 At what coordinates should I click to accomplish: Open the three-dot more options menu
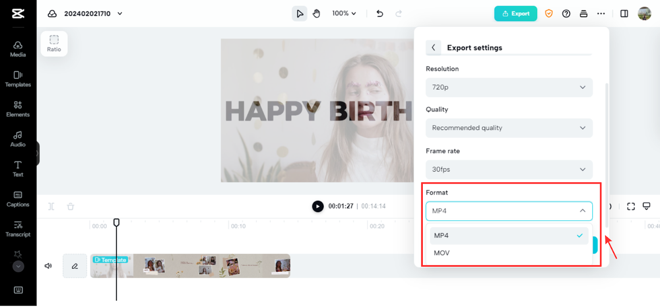click(x=601, y=14)
